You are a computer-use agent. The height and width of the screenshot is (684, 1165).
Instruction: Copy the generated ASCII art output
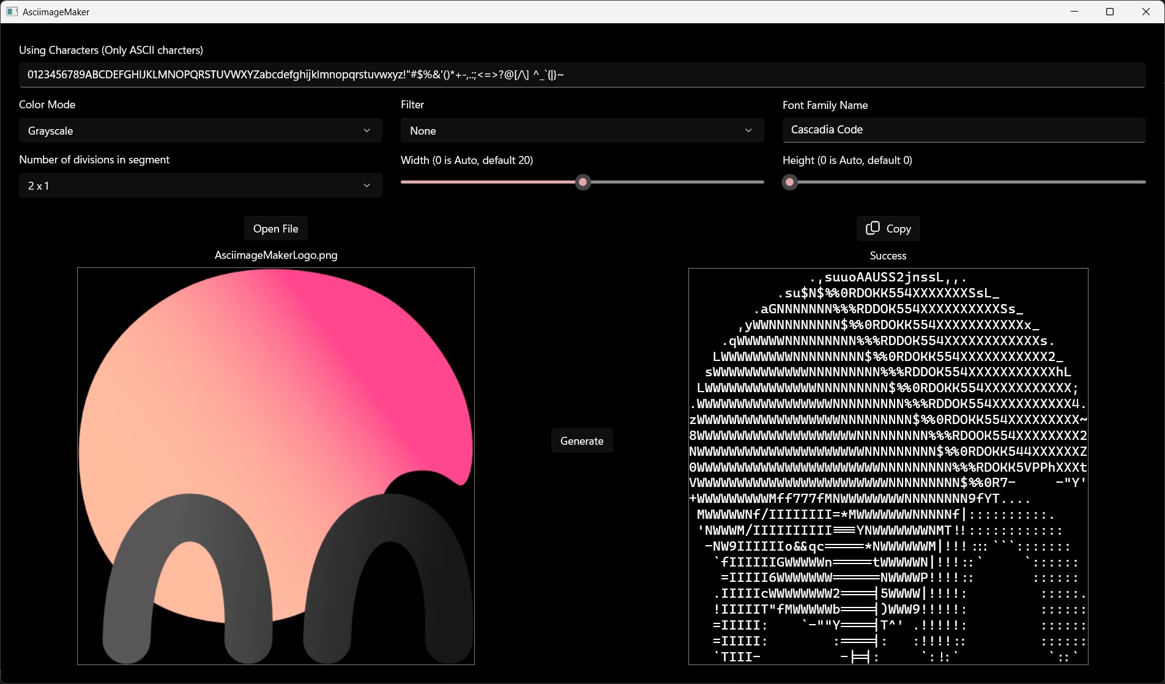[x=888, y=228]
